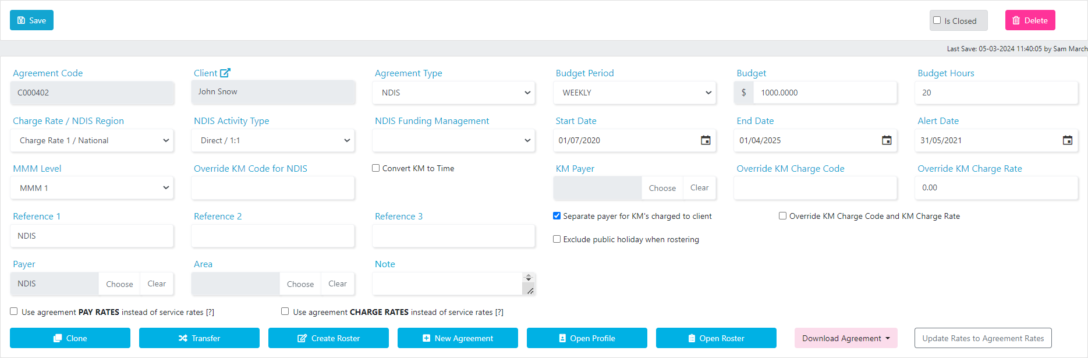The width and height of the screenshot is (1088, 358).
Task: Expand the Budget Period dropdown
Action: click(635, 93)
